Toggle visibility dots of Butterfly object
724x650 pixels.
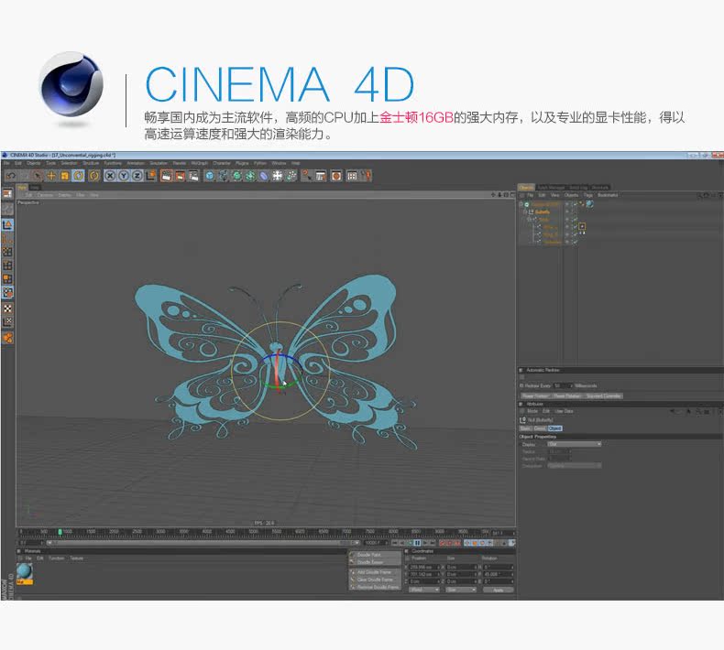click(x=567, y=211)
